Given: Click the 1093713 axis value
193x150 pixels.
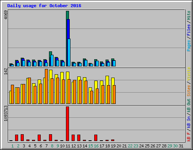Looking at the screenshot, I should [x=6, y=113].
